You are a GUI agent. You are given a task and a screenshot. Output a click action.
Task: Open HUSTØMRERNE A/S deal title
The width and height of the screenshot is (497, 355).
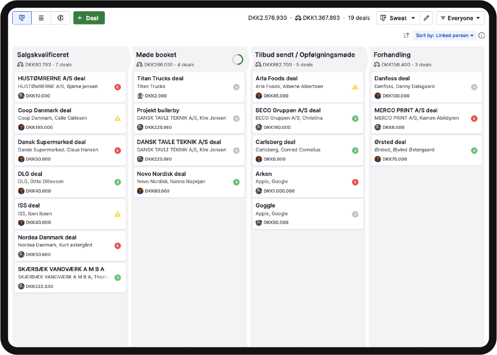coord(52,78)
